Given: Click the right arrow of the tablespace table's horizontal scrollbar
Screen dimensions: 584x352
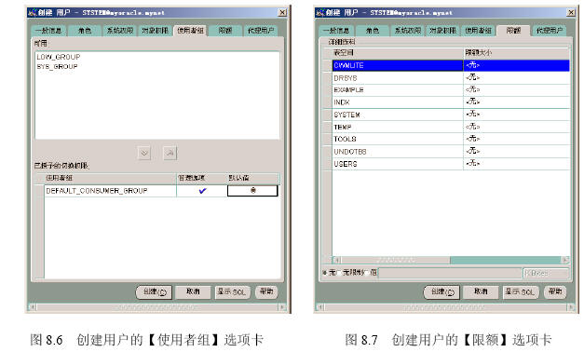Looking at the screenshot, I should tap(565, 260).
